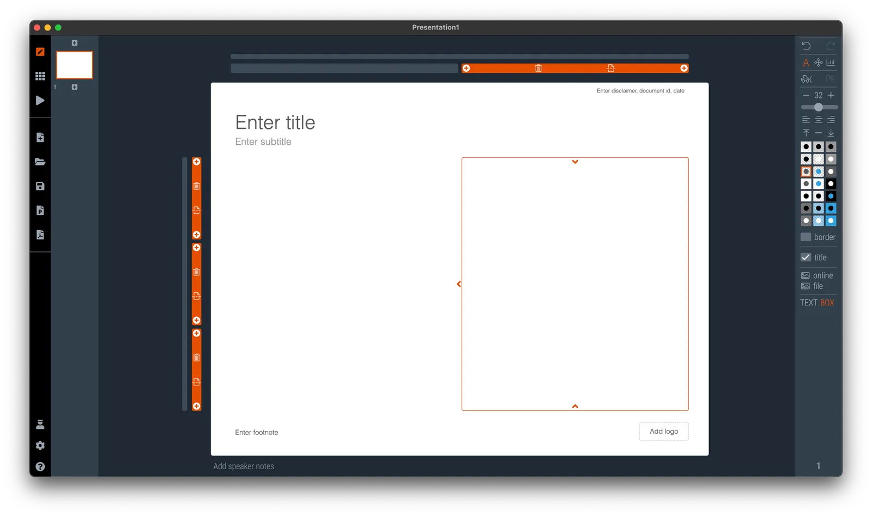This screenshot has width=872, height=516.
Task: Click Add speaker notes area
Action: 244,466
